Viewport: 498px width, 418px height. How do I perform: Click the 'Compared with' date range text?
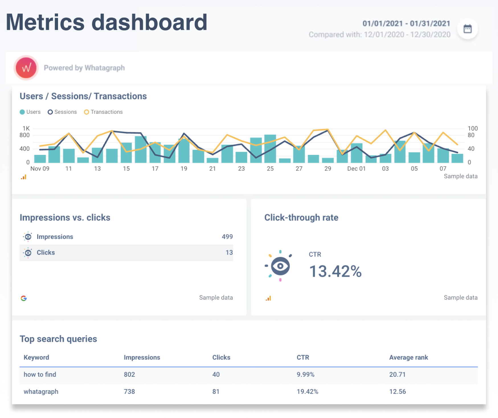pos(380,35)
